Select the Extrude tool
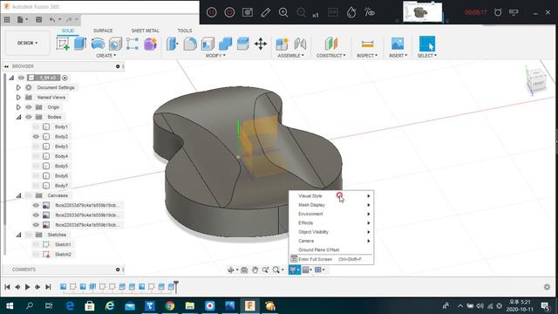The height and width of the screenshot is (314, 558). (x=80, y=44)
